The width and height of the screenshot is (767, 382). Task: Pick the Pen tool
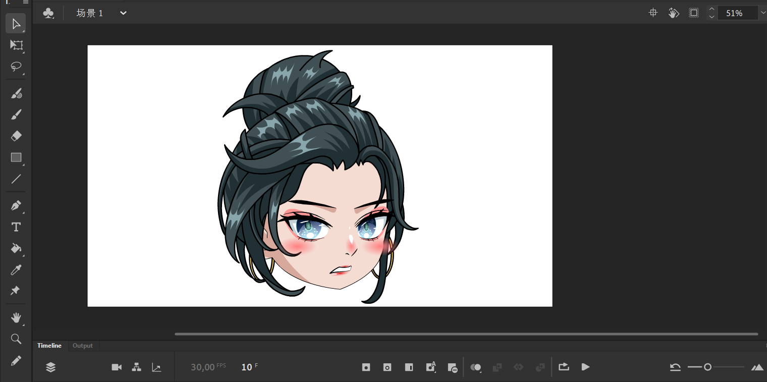[16, 206]
